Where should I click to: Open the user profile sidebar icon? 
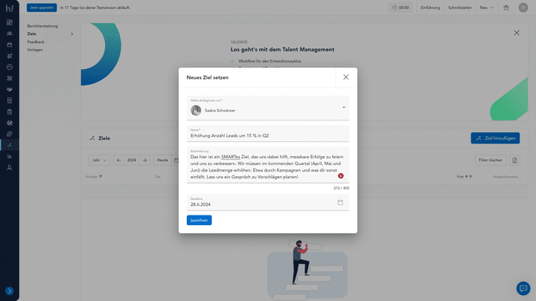tap(10, 167)
